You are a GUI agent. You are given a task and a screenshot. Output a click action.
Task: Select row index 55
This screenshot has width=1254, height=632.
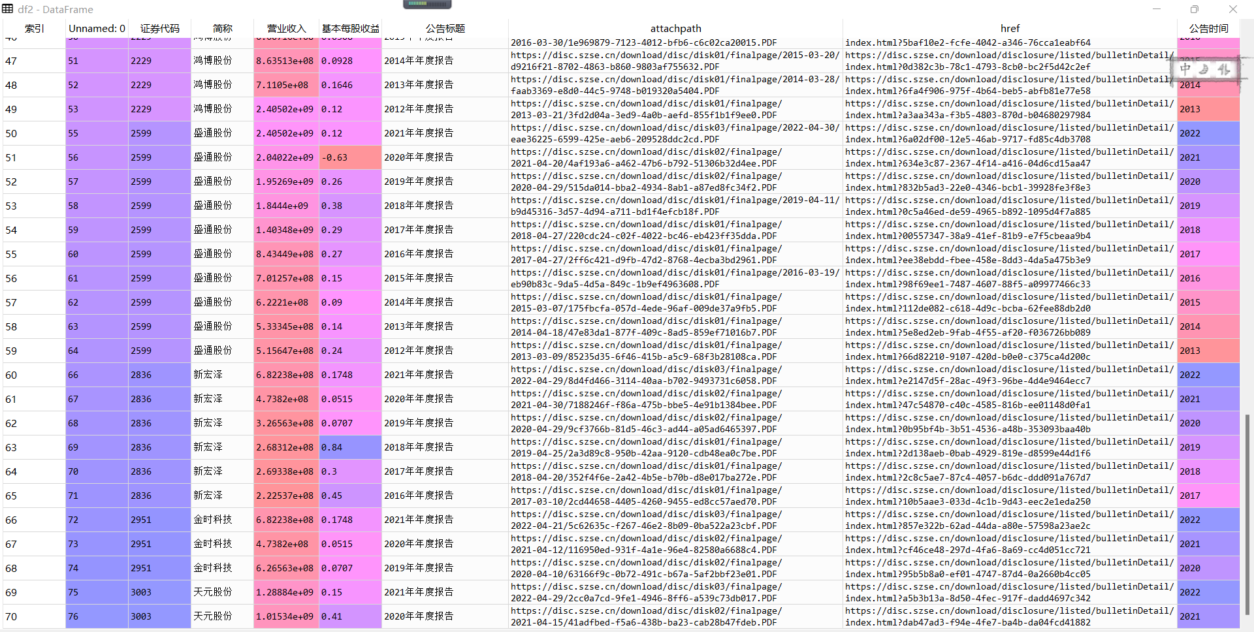(x=34, y=254)
